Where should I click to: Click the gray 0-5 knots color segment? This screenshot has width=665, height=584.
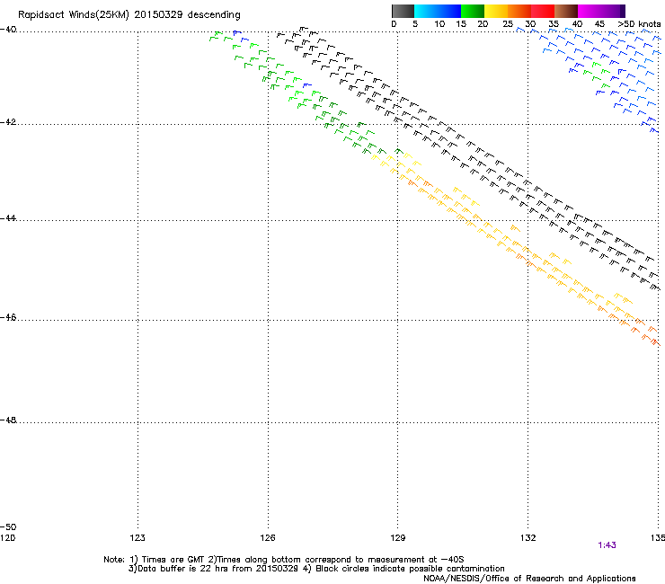click(403, 11)
